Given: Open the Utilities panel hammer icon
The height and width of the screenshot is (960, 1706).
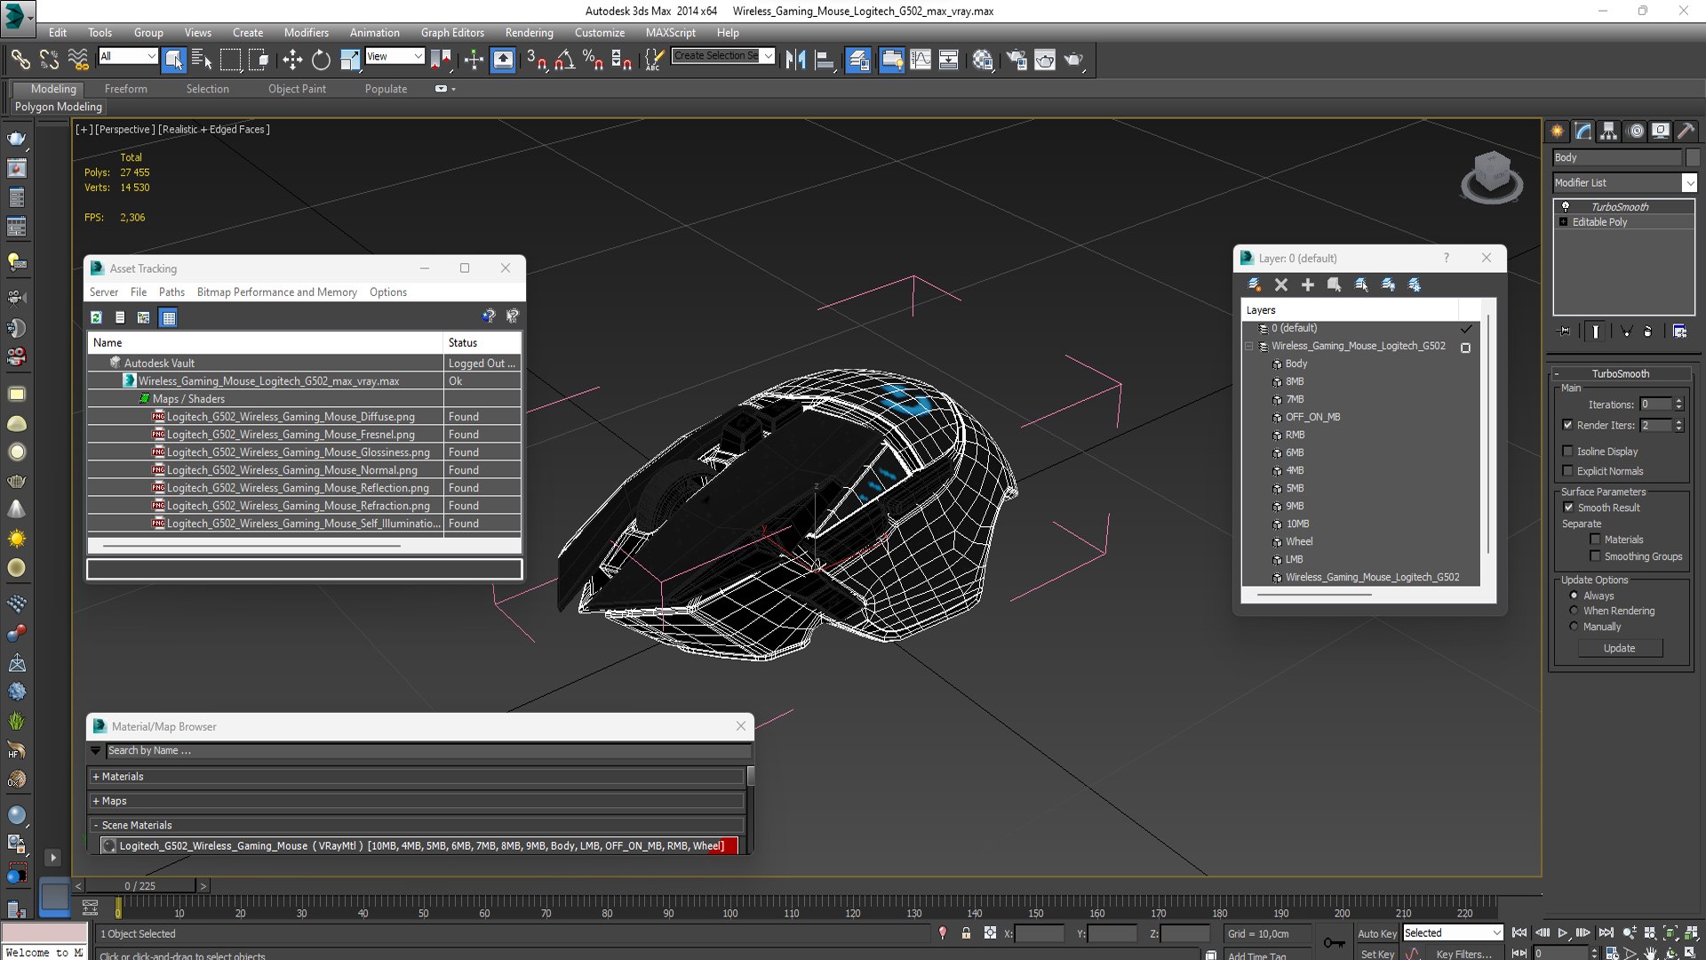Looking at the screenshot, I should coord(1686,132).
